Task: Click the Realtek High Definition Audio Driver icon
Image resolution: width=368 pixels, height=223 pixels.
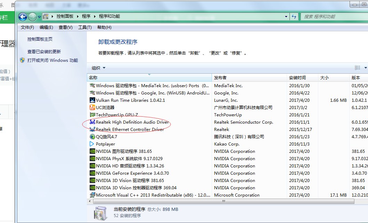Action: click(x=92, y=122)
